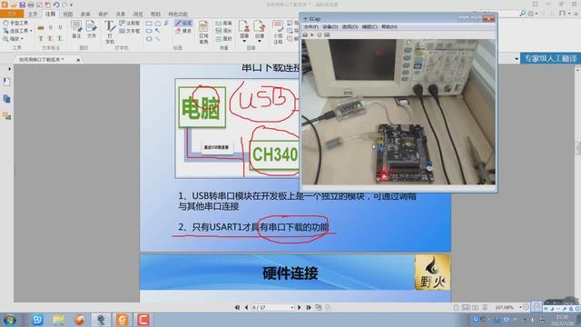Click the 周长 perimeter measure tool

pyautogui.click(x=224, y=31)
